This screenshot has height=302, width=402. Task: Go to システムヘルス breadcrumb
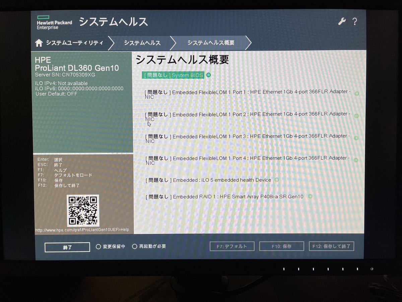point(142,43)
